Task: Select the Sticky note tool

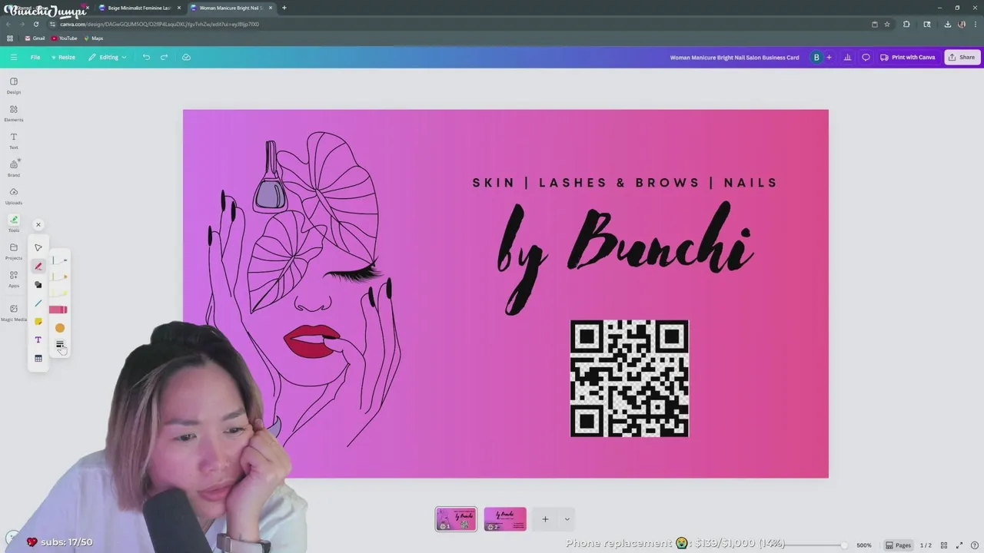Action: 38,322
